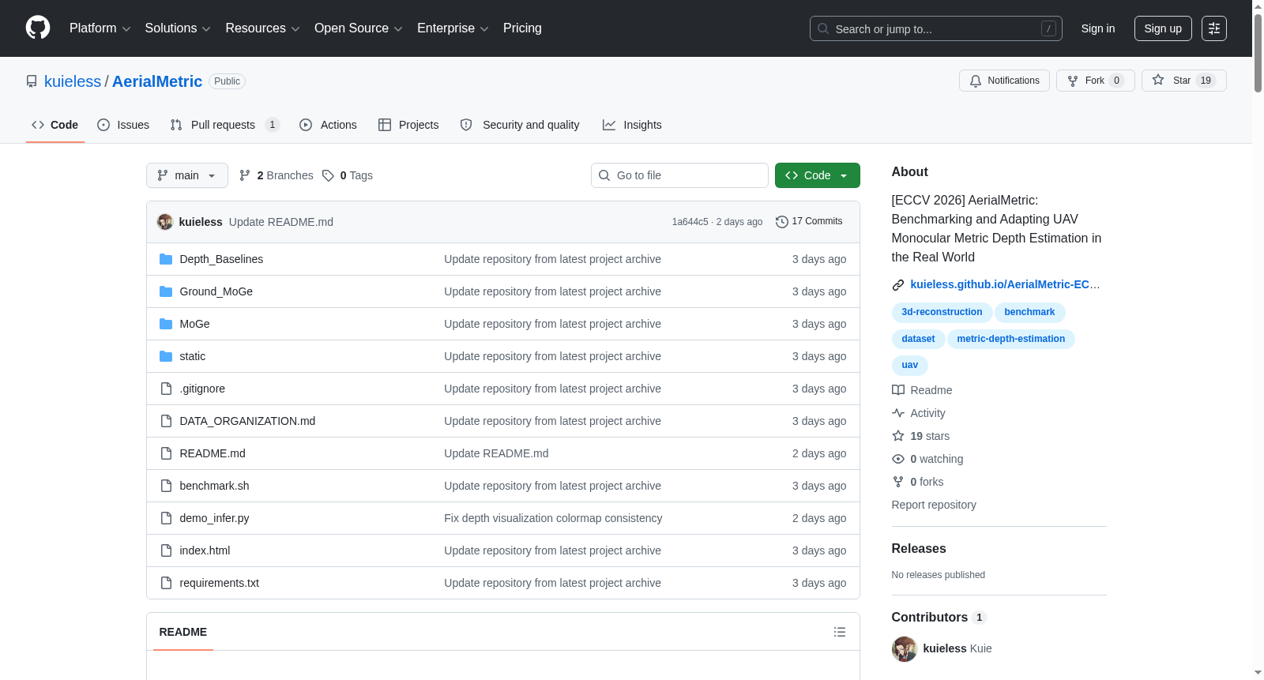Image resolution: width=1264 pixels, height=680 pixels.
Task: Switch to the Insights tab
Action: tap(632, 125)
